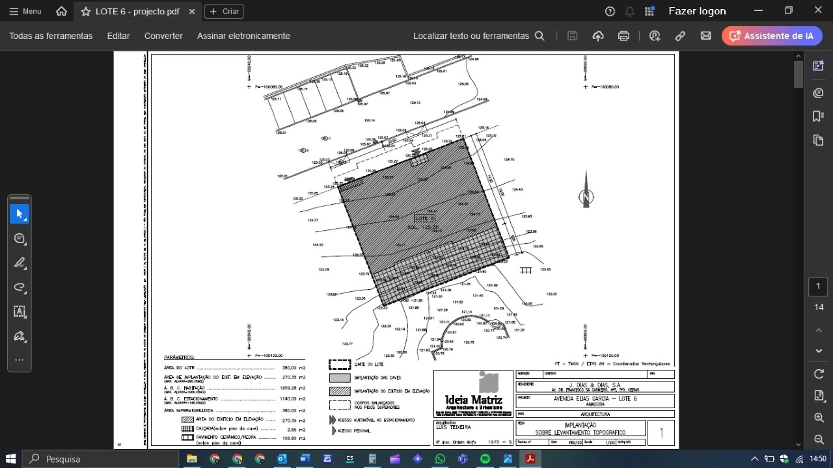The image size is (833, 468).
Task: Open Todas as ferramentas
Action: [x=51, y=36]
